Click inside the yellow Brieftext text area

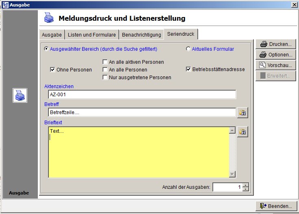138,152
